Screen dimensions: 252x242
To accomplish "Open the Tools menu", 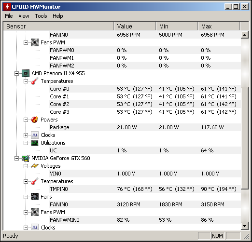I will (41, 16).
